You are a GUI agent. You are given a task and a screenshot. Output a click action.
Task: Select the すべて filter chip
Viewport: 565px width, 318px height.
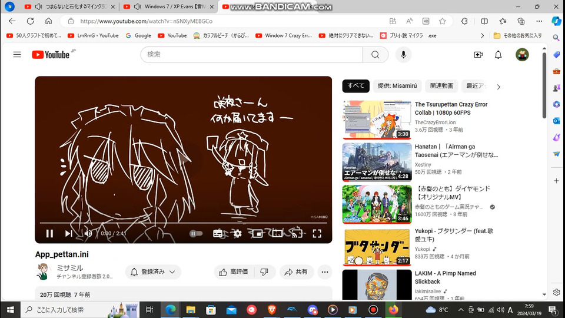(355, 86)
